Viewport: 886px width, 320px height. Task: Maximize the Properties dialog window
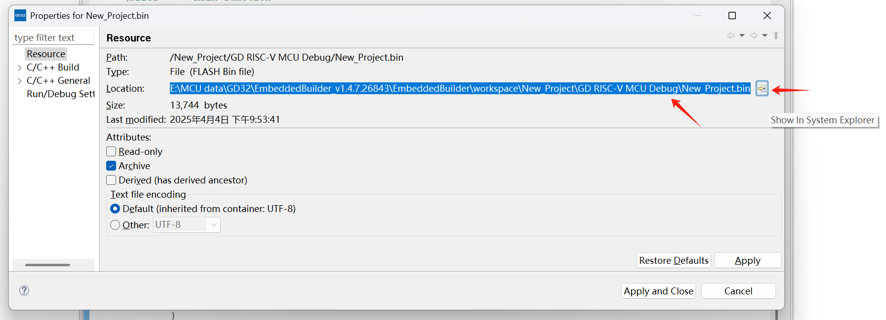pos(732,16)
